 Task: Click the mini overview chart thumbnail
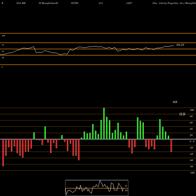pos(97,188)
